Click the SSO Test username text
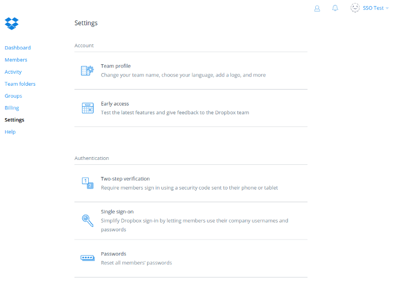The image size is (394, 294). 373,8
